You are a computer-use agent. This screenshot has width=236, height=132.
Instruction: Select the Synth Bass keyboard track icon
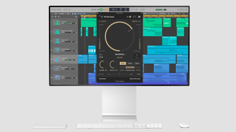(x=57, y=50)
